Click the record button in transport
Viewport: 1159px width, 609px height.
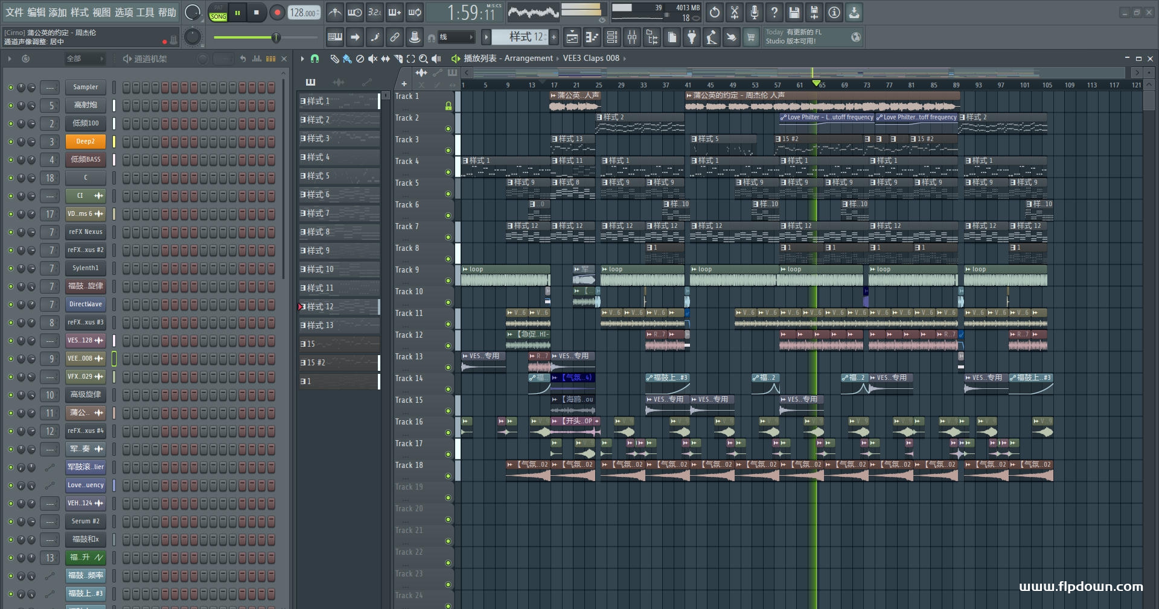[x=277, y=12]
